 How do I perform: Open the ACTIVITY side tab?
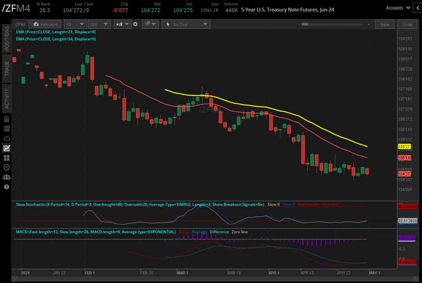coord(6,98)
